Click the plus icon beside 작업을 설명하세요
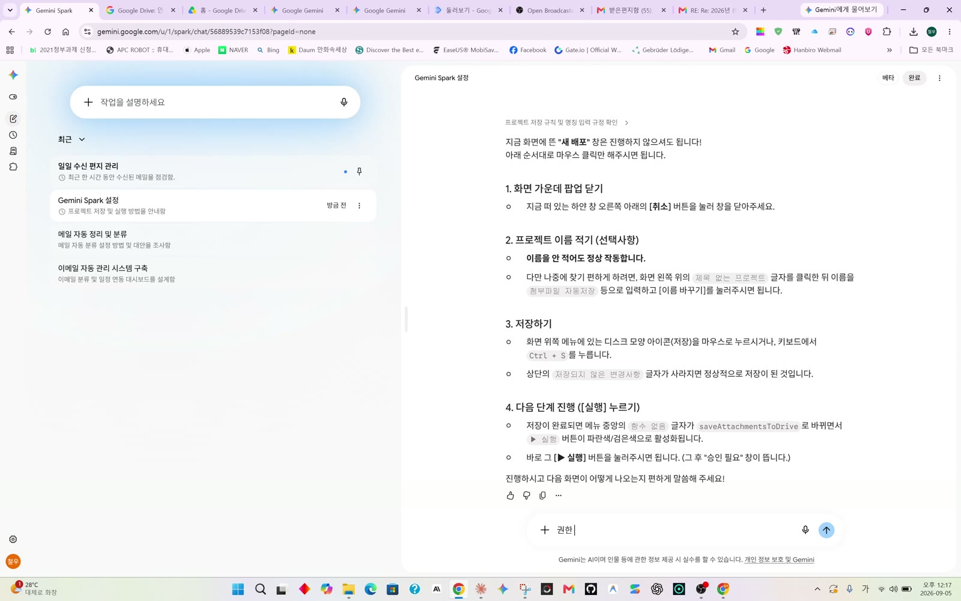Image resolution: width=961 pixels, height=601 pixels. [88, 102]
